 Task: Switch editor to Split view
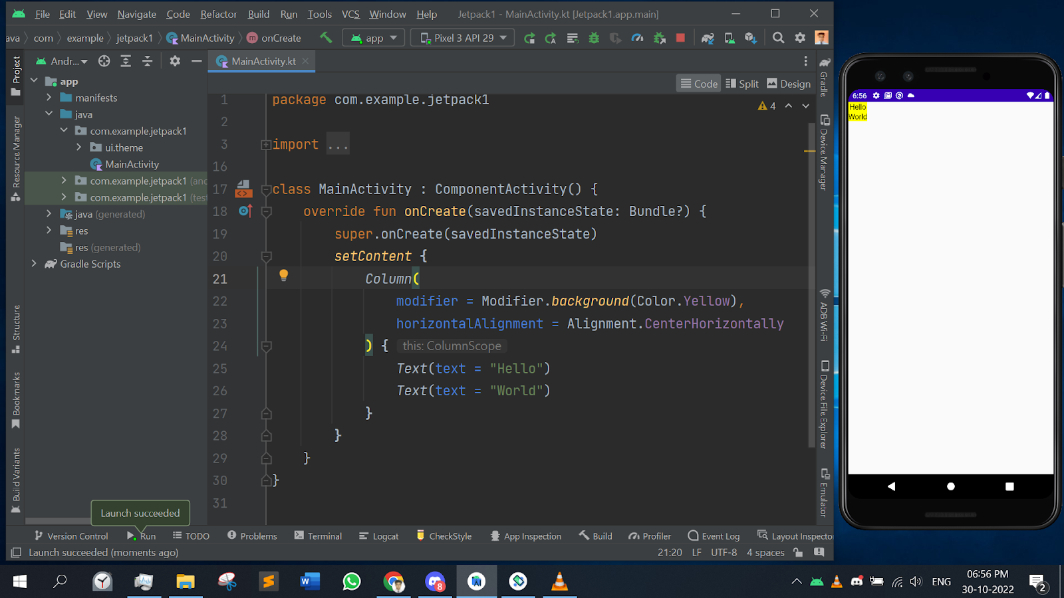(x=742, y=84)
